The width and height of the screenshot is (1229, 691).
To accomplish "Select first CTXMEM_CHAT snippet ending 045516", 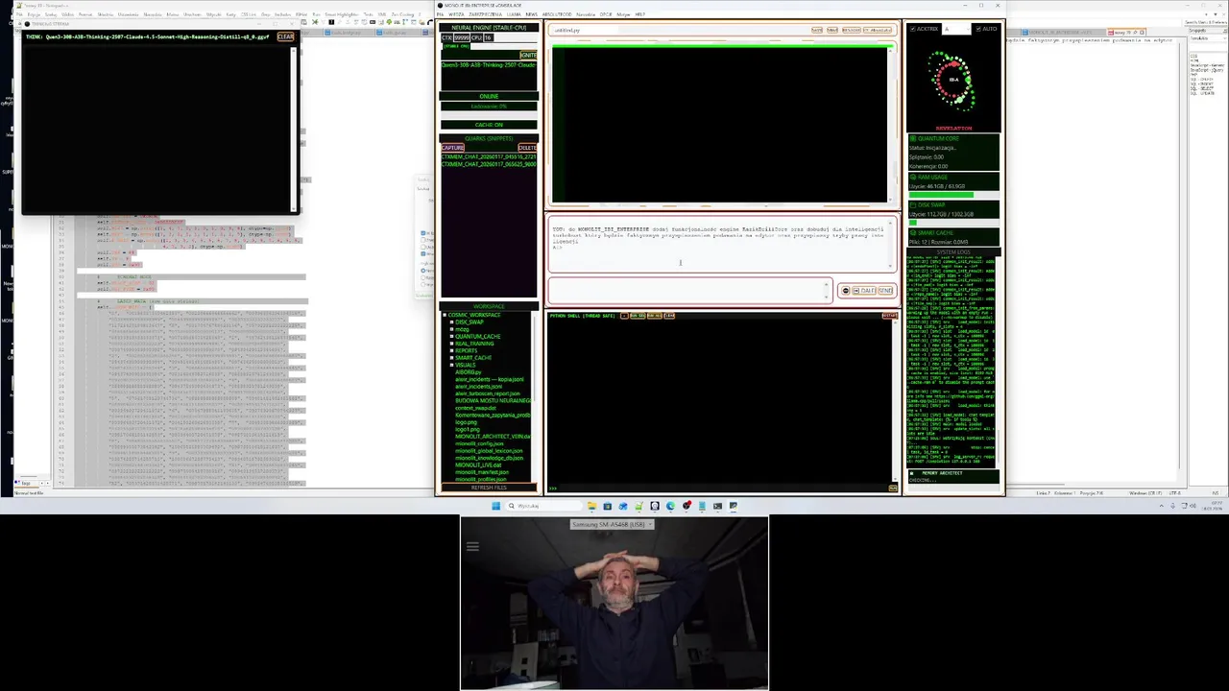I will click(x=489, y=156).
